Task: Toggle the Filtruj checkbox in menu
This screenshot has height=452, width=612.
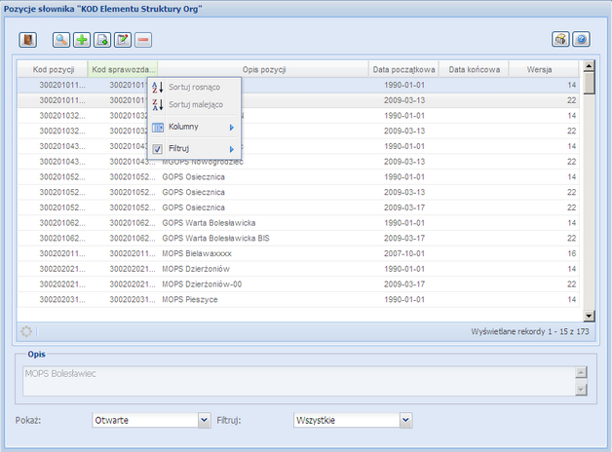Action: [x=158, y=148]
